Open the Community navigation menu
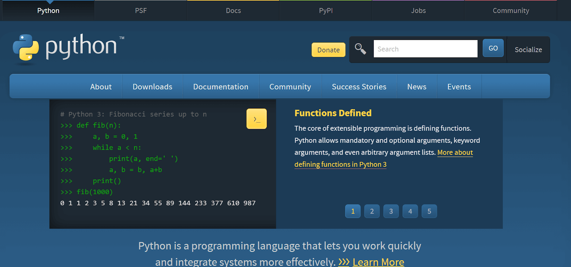Screen dimensions: 571x267 coord(290,87)
